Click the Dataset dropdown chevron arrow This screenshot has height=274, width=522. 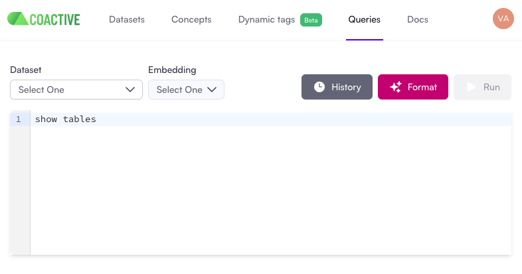click(130, 90)
